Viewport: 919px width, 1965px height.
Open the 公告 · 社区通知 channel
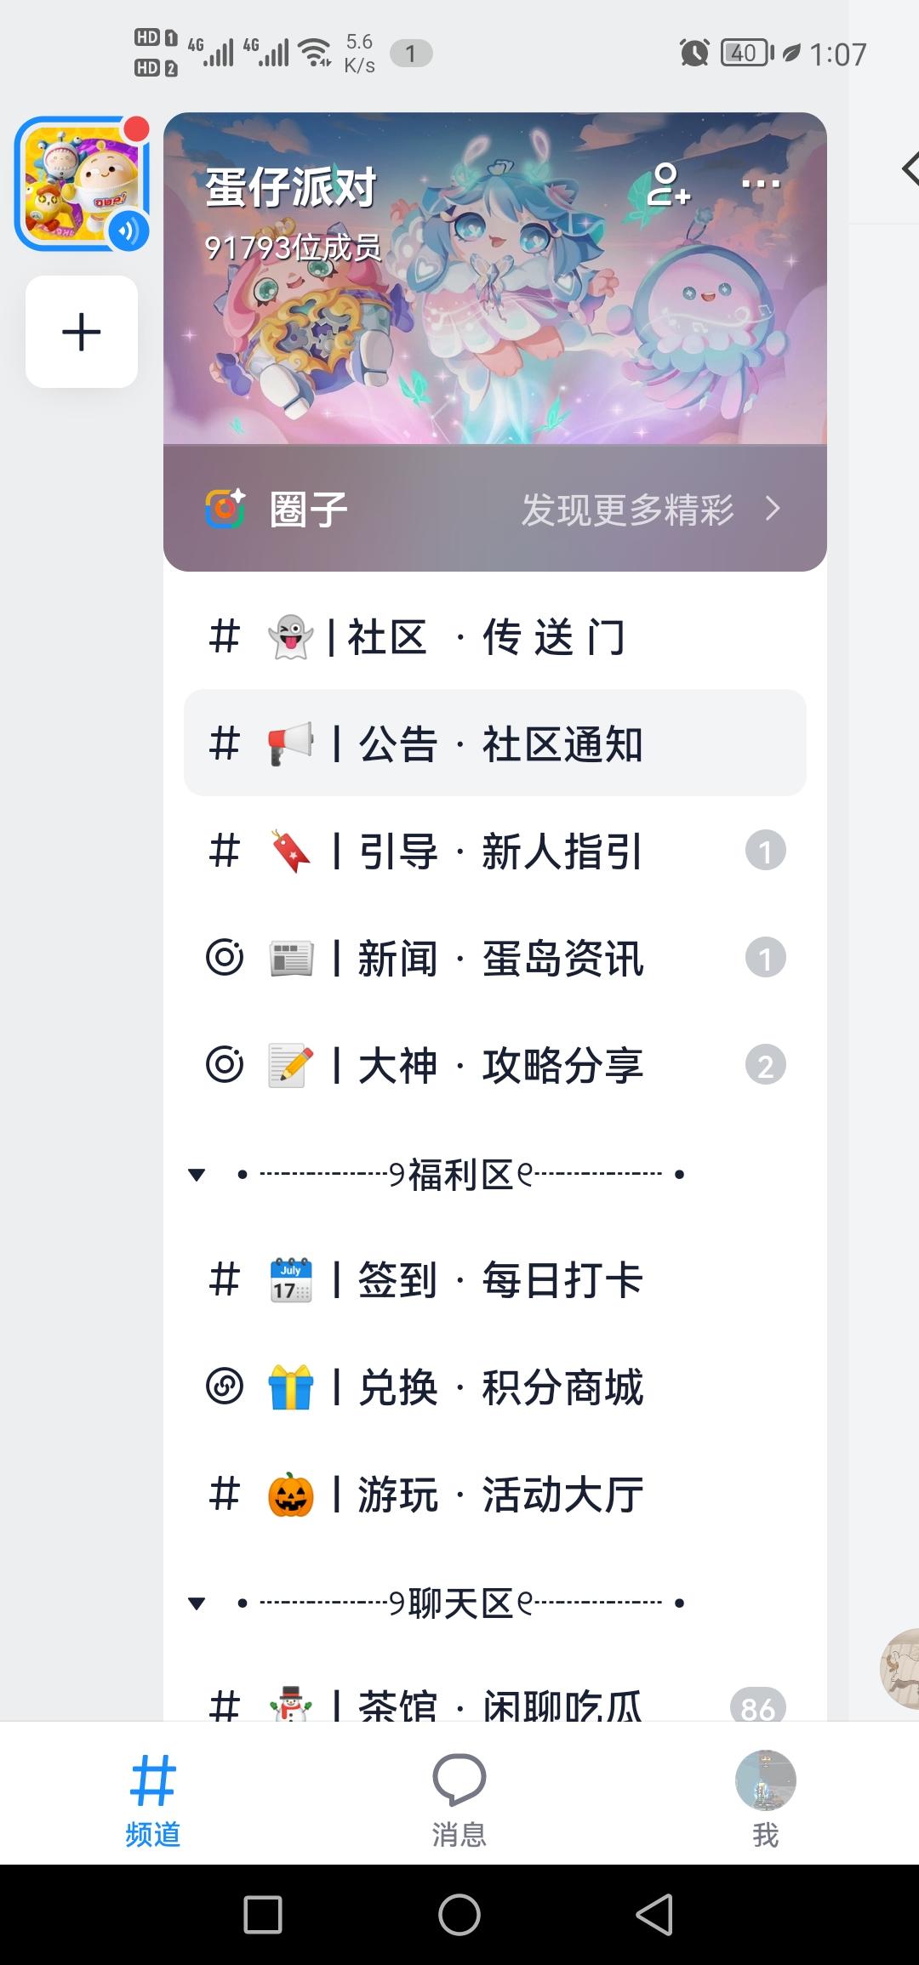pos(495,743)
